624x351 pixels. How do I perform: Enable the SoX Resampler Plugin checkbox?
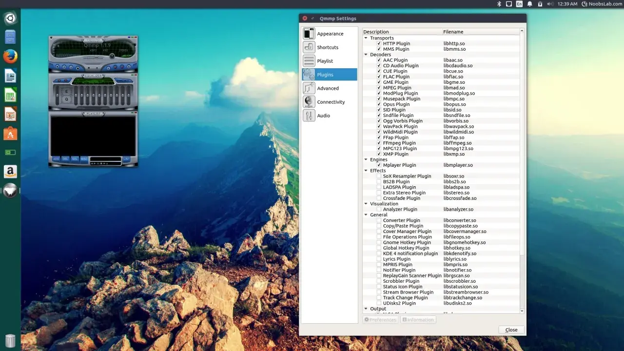tap(379, 176)
